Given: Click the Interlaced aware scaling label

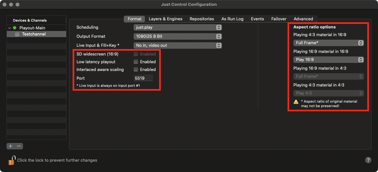Looking at the screenshot, I should click(100, 69).
